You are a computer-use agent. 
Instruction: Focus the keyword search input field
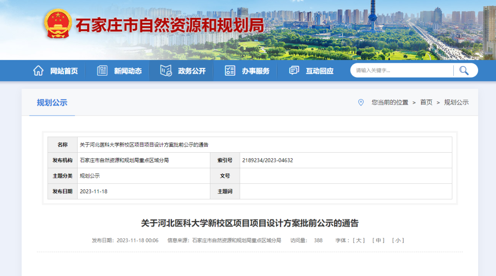click(x=402, y=71)
